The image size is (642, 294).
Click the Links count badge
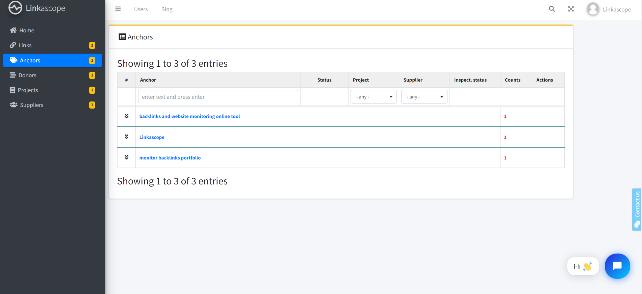(x=92, y=46)
